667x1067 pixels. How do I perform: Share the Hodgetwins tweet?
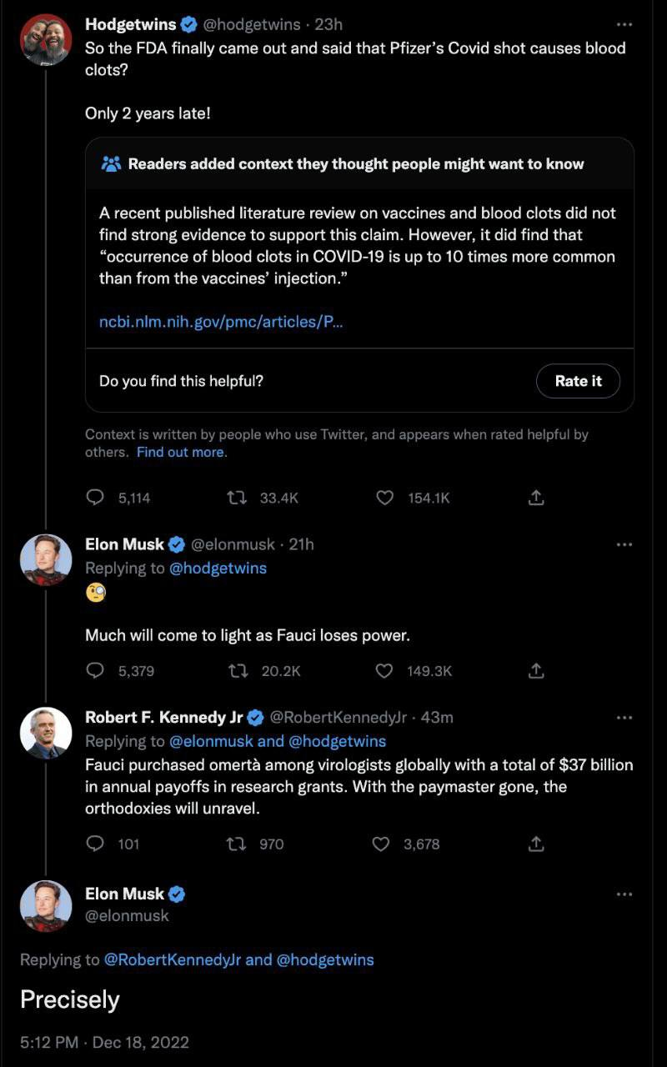click(537, 498)
